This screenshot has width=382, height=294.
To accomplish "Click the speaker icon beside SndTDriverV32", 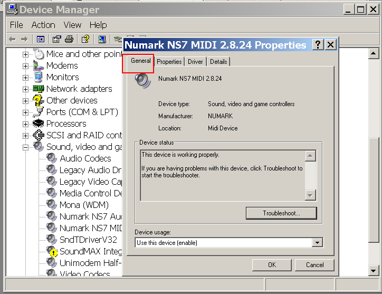I will point(52,240).
